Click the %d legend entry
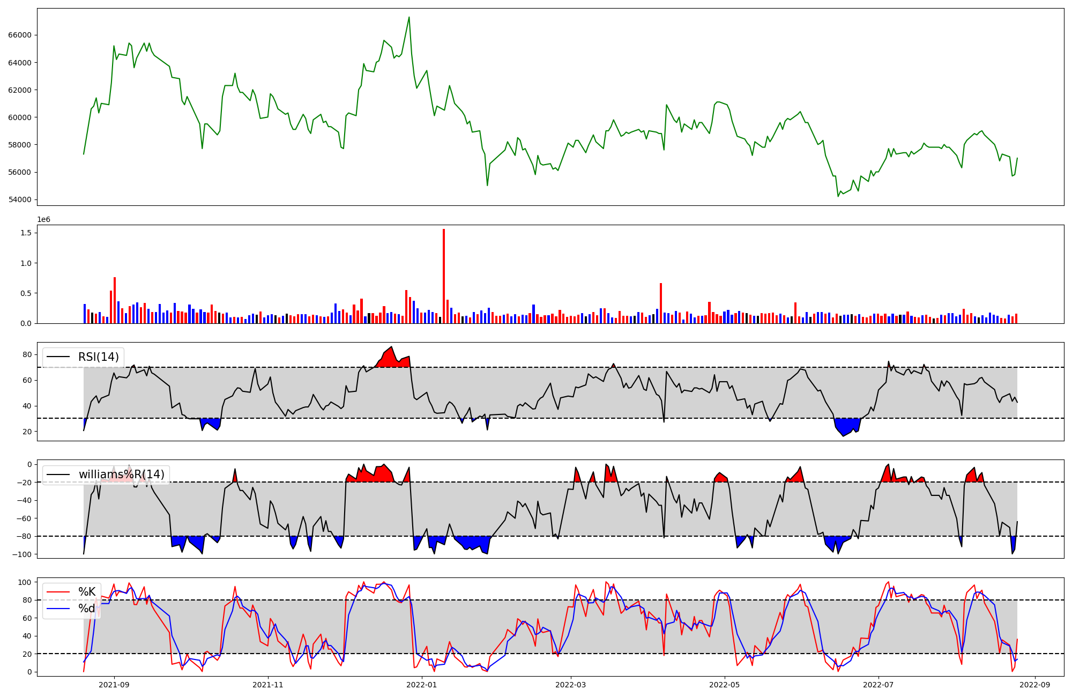Image resolution: width=1072 pixels, height=697 pixels. click(x=87, y=609)
